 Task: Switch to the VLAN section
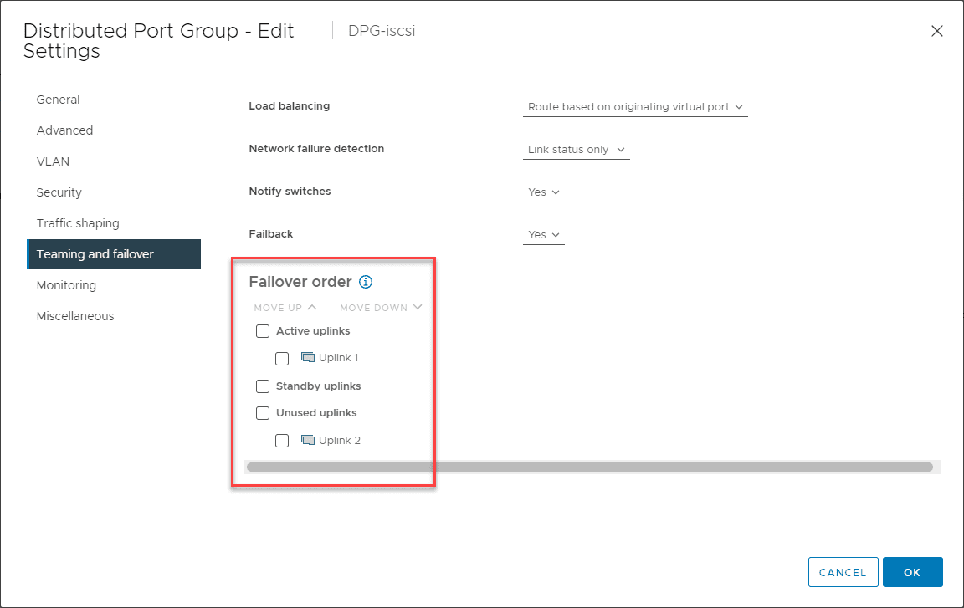[53, 161]
